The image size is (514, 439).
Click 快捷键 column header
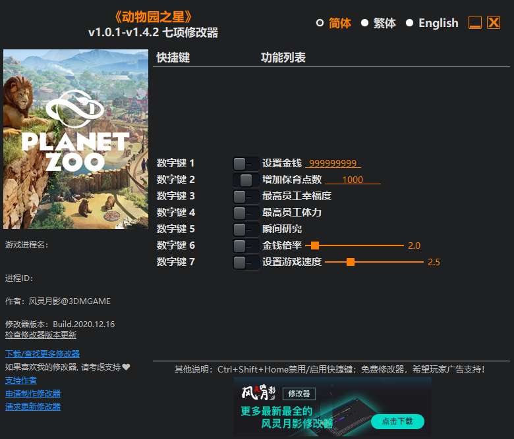(173, 57)
